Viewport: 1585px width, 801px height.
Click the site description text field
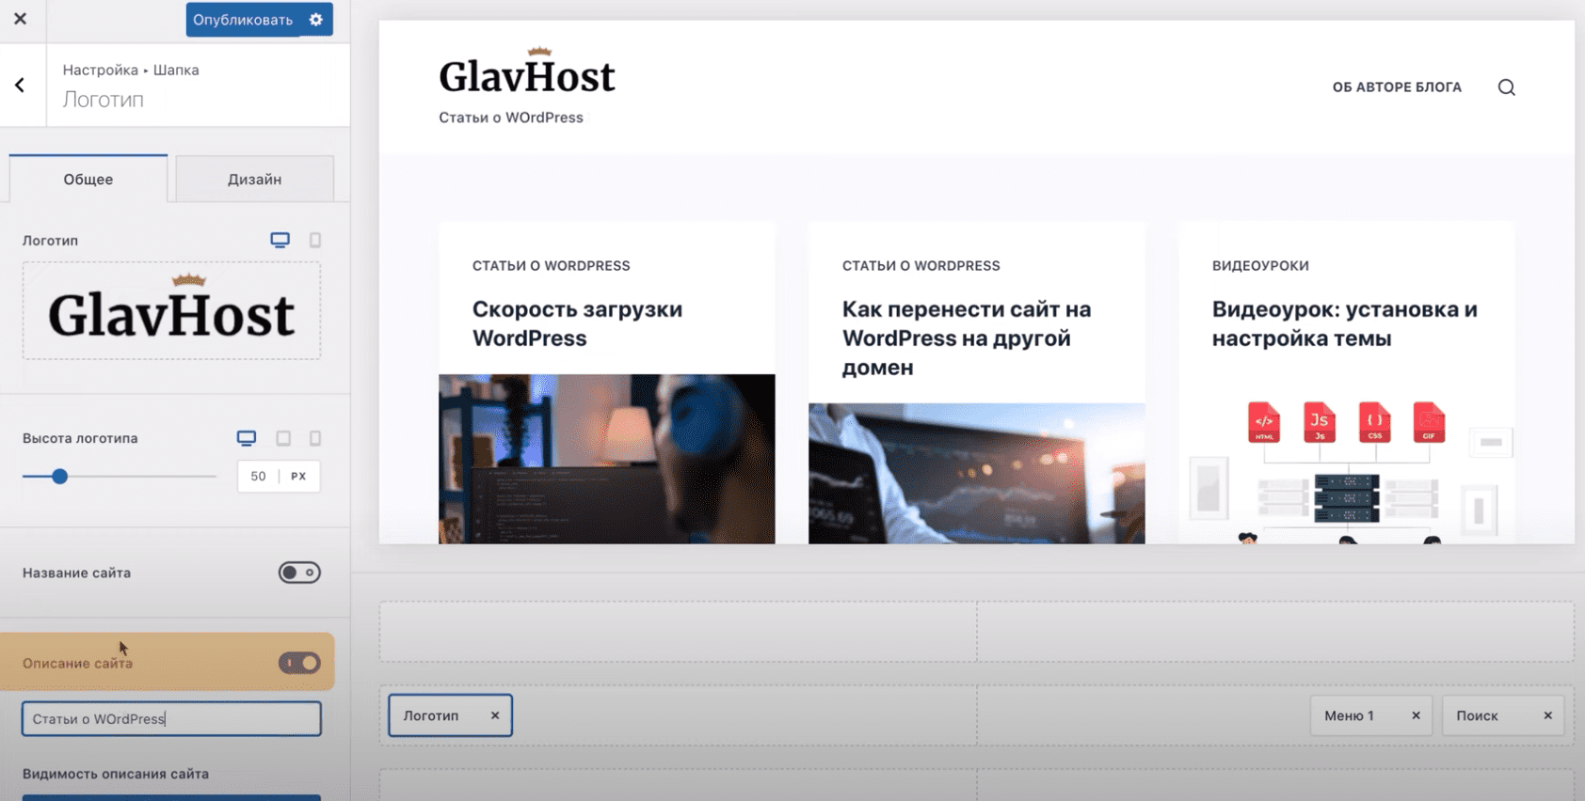coord(171,719)
